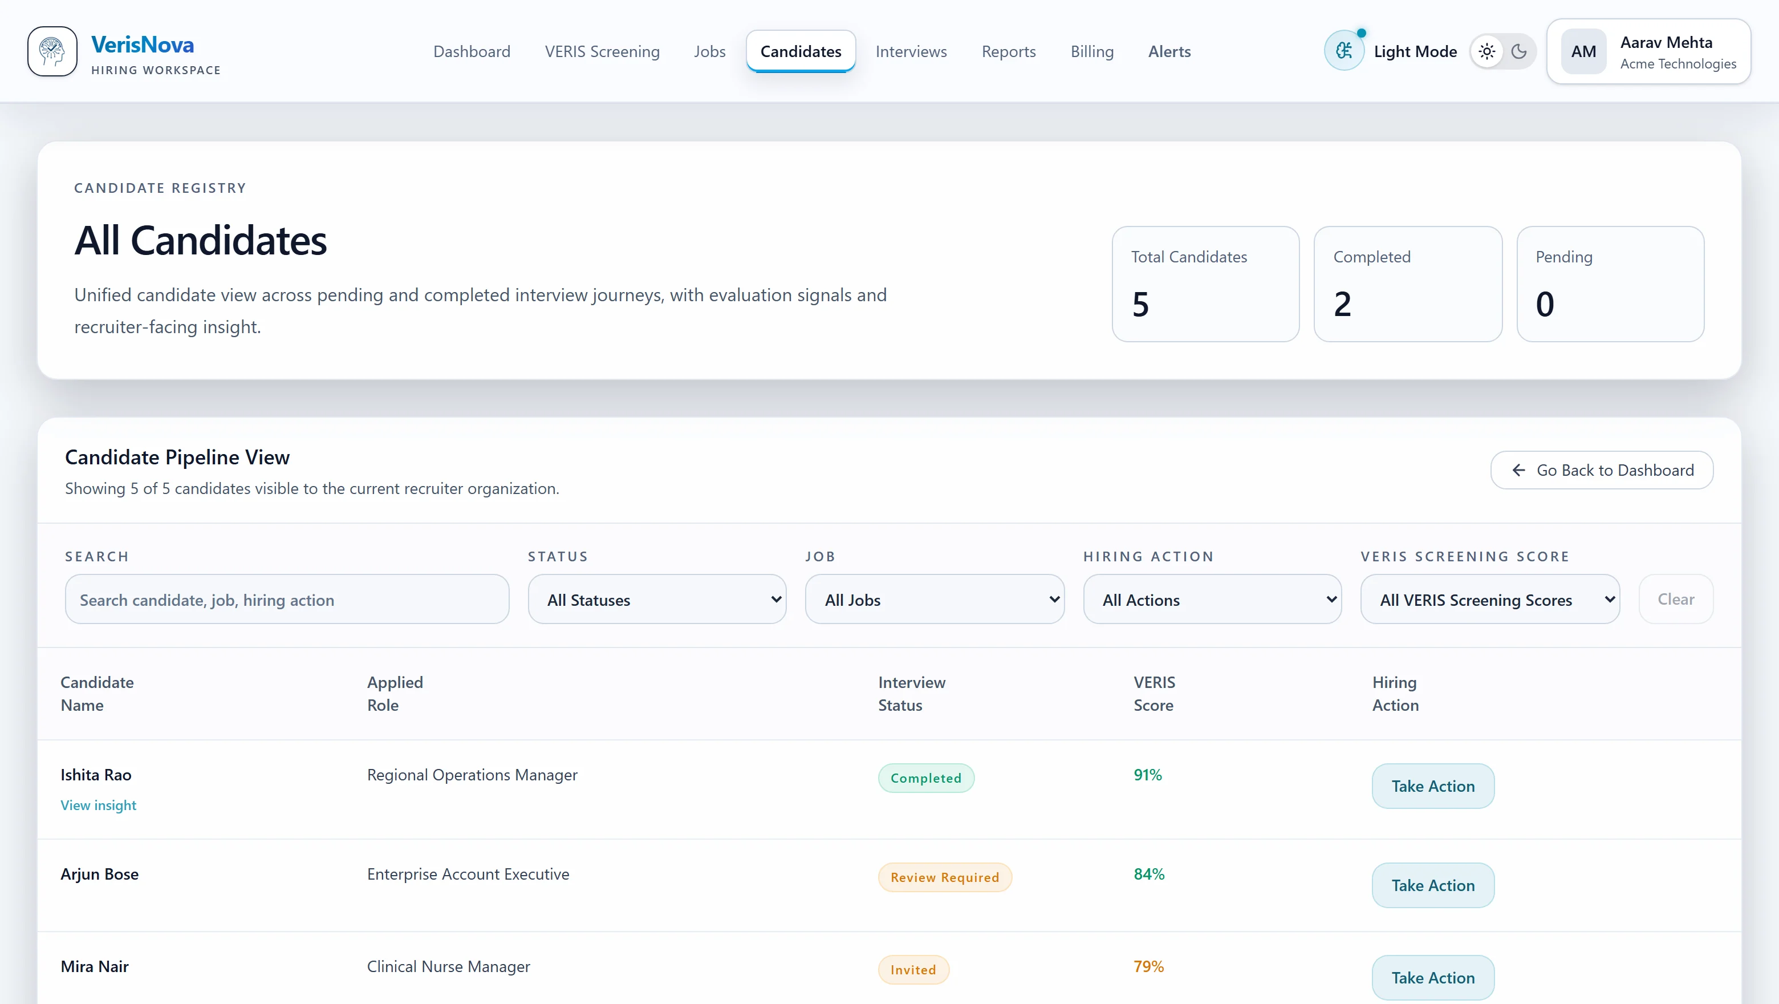Image resolution: width=1779 pixels, height=1004 pixels.
Task: Click the Arjun Bose candidate name
Action: [x=99, y=874]
